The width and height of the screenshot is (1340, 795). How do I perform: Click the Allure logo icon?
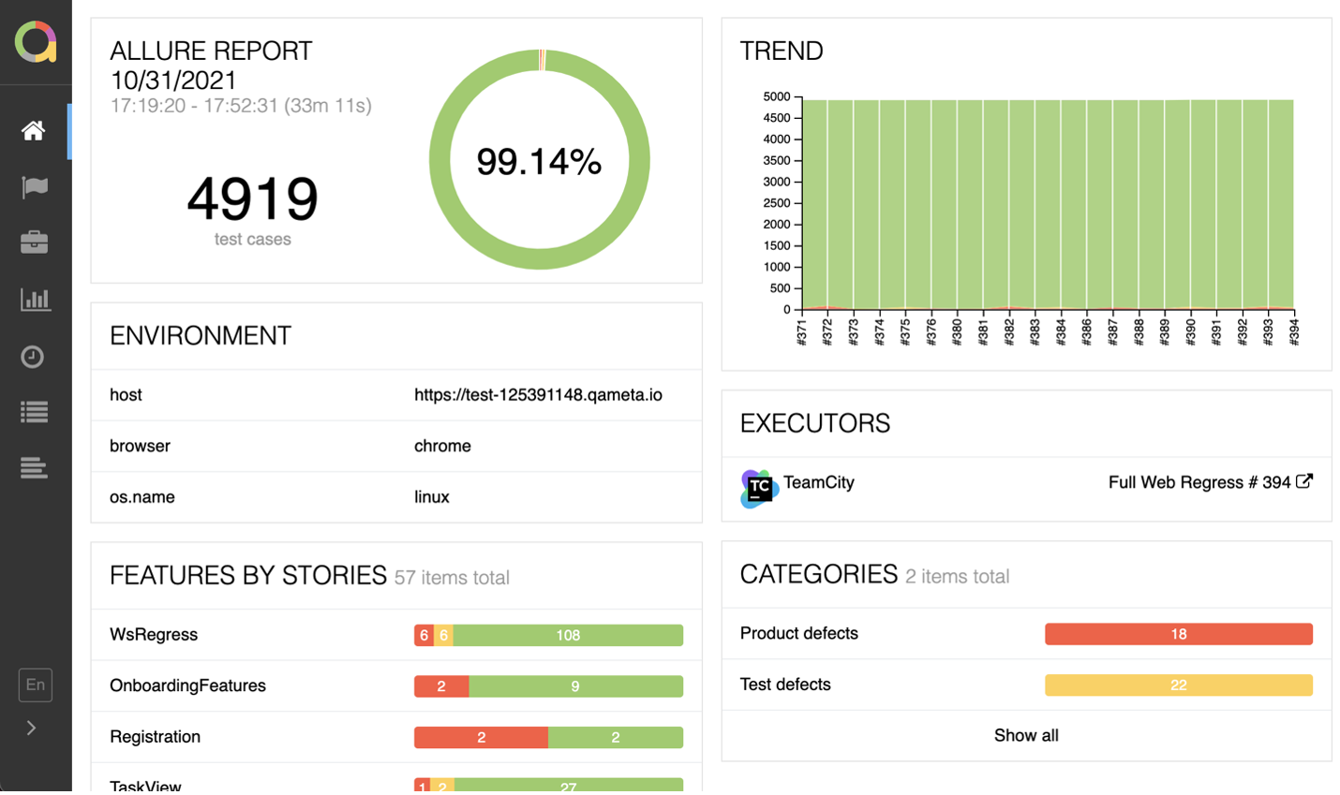click(36, 42)
